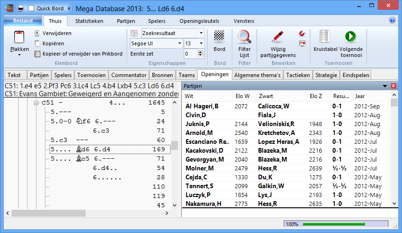Click the Wijzig partijgegevens pencil icon
This screenshot has height=233, width=402.
pyautogui.click(x=278, y=36)
